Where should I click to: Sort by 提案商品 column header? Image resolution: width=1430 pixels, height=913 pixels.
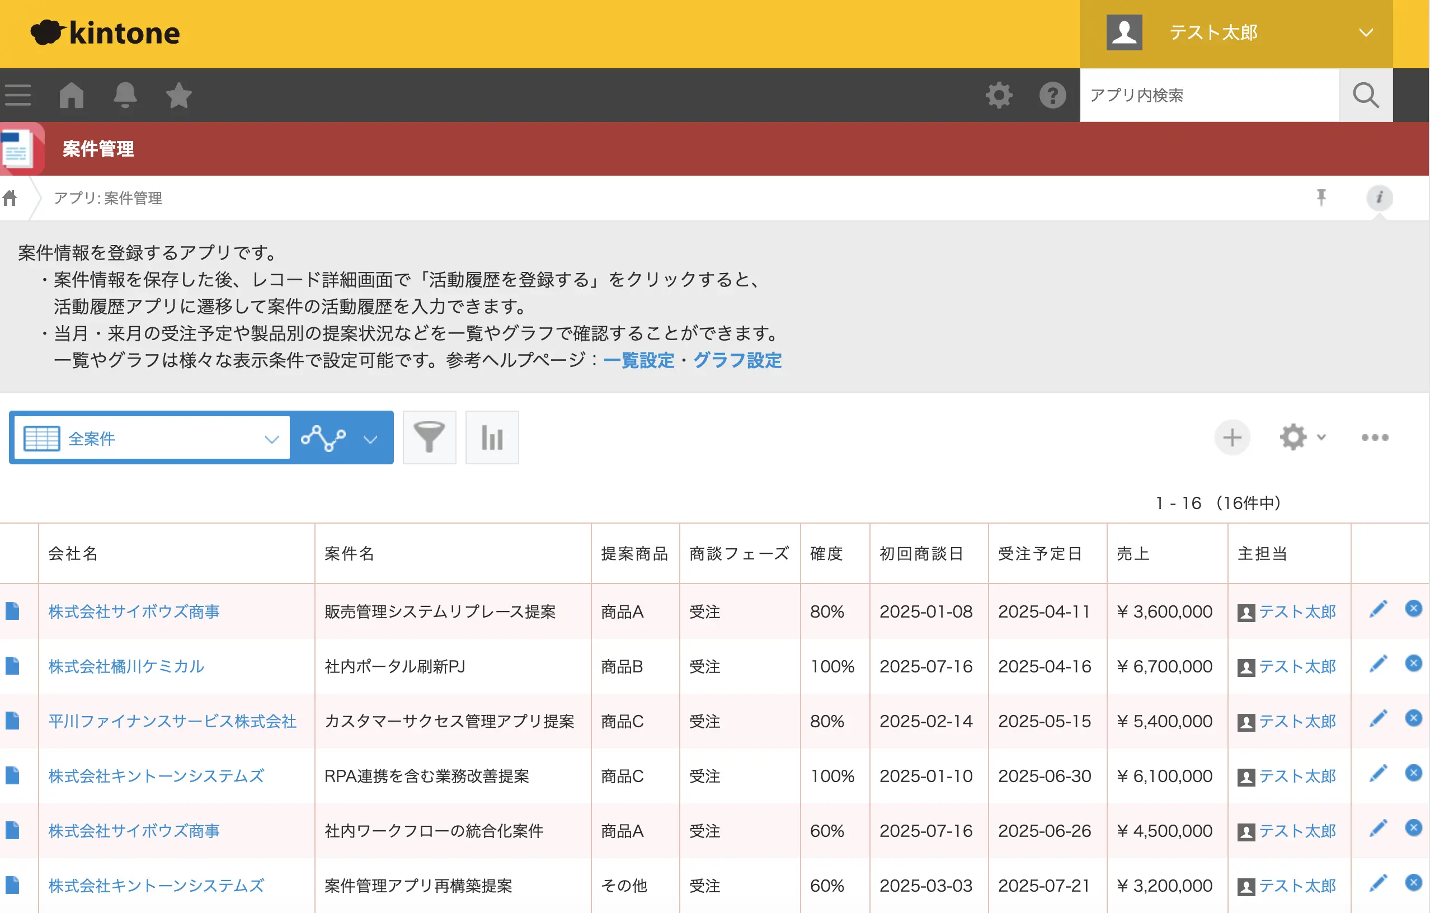pos(634,553)
